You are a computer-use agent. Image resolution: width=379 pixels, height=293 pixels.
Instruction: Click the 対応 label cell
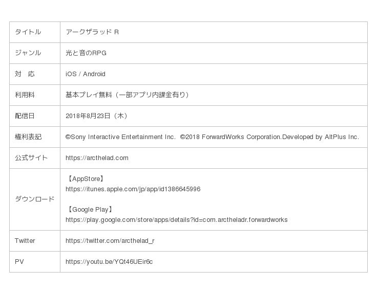[x=25, y=74]
